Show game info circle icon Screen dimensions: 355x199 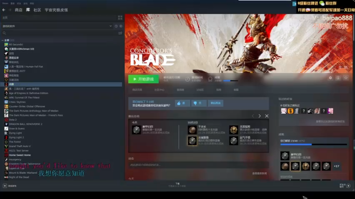tap(338, 78)
